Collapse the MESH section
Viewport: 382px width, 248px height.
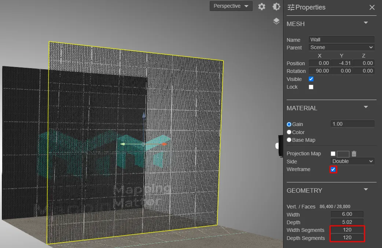pyautogui.click(x=366, y=23)
